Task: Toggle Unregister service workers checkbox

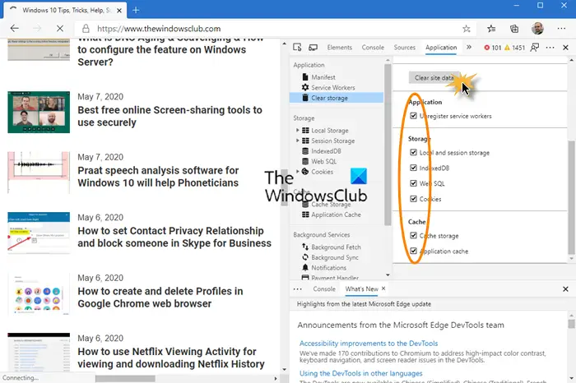Action: [413, 116]
